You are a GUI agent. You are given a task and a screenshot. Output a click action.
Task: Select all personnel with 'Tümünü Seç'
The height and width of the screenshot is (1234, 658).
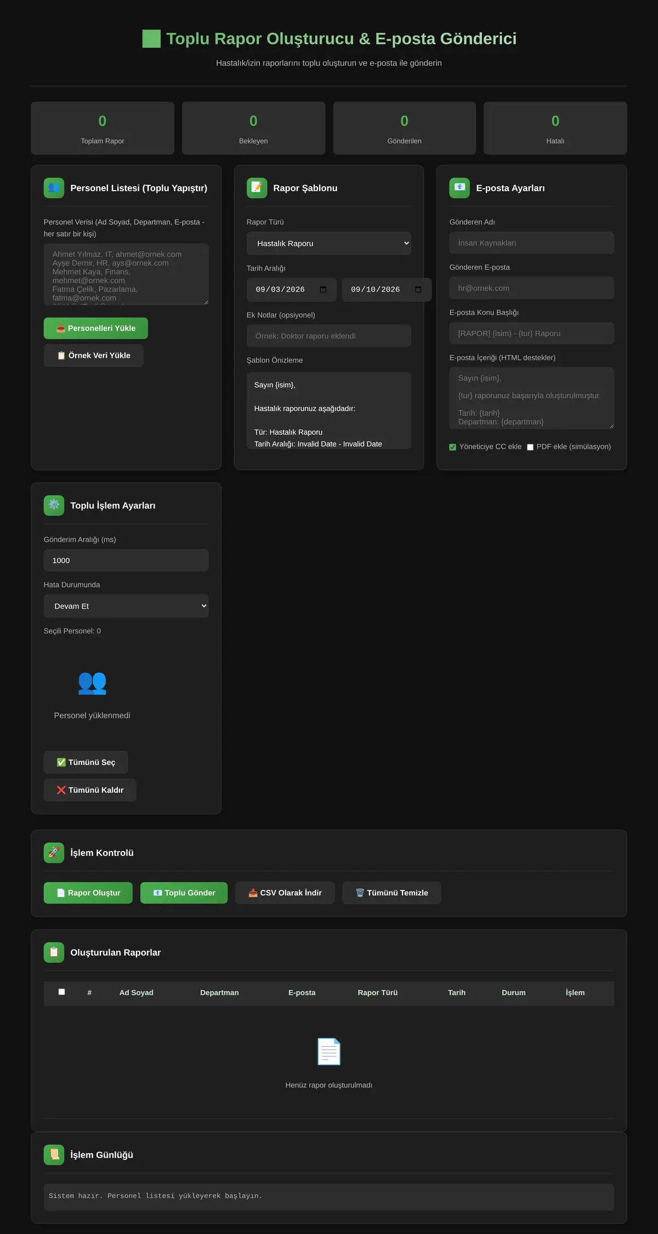pos(86,762)
